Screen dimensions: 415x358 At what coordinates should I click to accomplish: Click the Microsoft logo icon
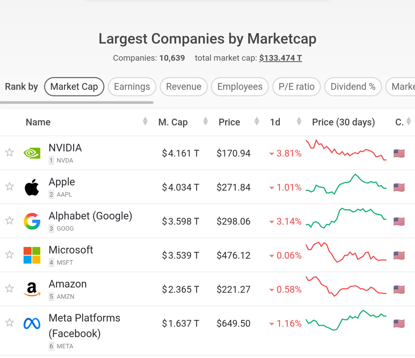tap(32, 255)
